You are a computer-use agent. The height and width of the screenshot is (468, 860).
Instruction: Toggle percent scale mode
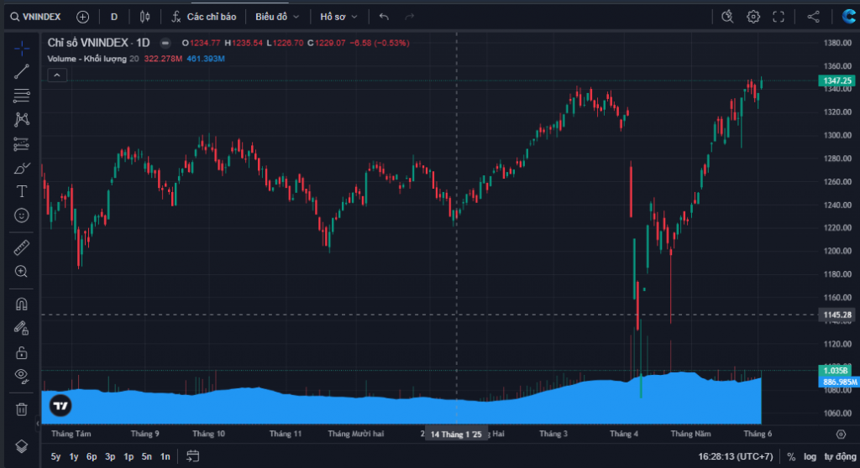791,456
